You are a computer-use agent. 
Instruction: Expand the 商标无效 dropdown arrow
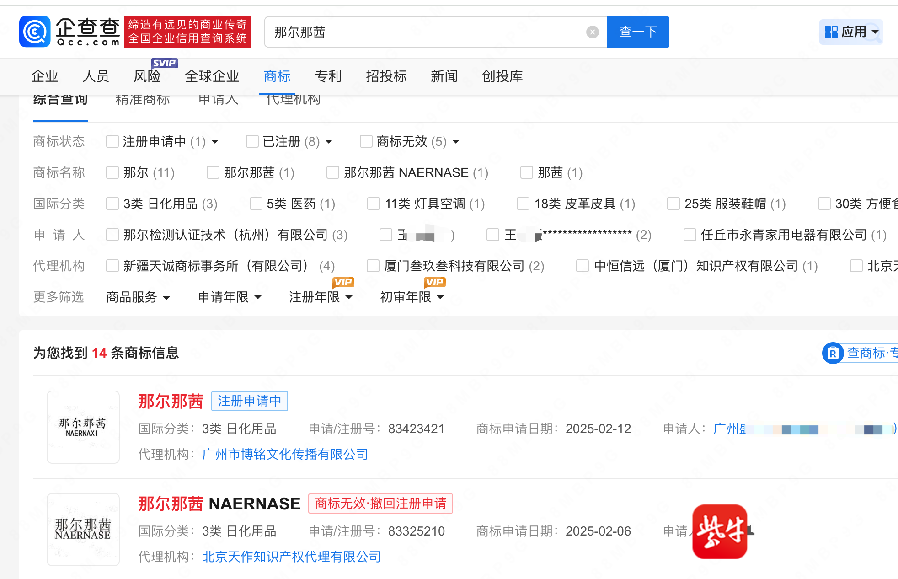456,142
